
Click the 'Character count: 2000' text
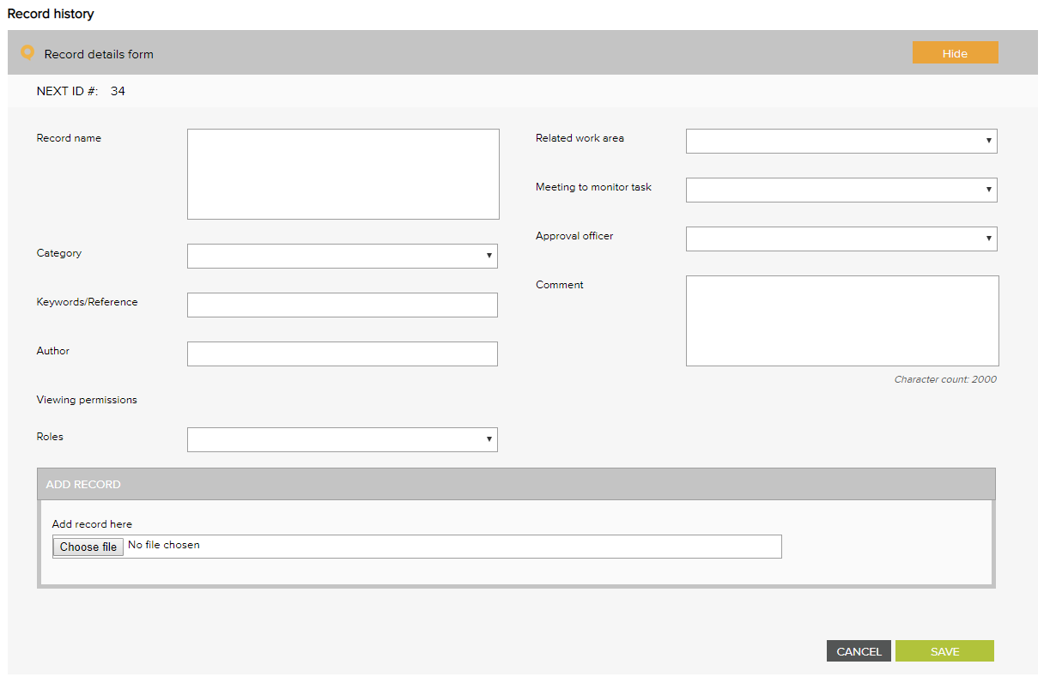pos(944,379)
